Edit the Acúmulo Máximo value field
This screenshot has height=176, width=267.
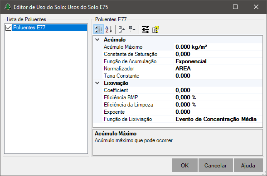click(218, 47)
